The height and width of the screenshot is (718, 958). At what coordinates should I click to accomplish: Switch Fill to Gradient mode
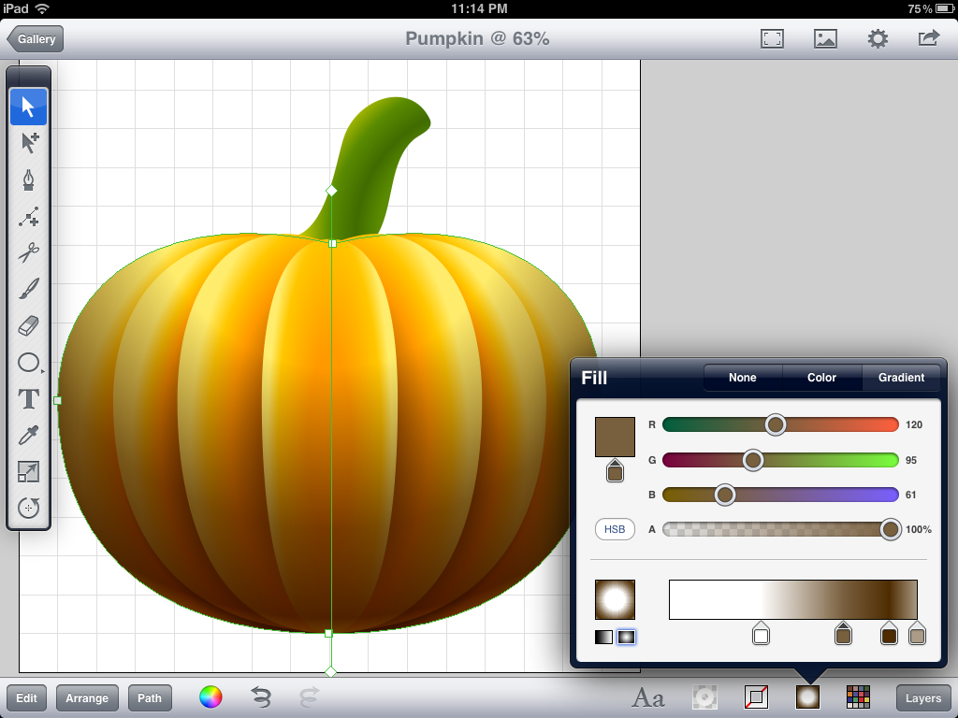[x=899, y=378]
